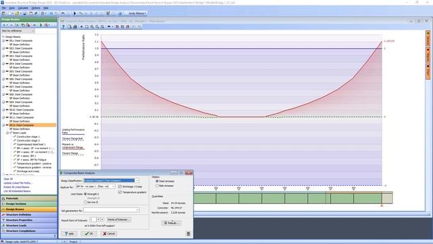
Task: Click the checklist icon in main toolbar
Action: (108, 14)
